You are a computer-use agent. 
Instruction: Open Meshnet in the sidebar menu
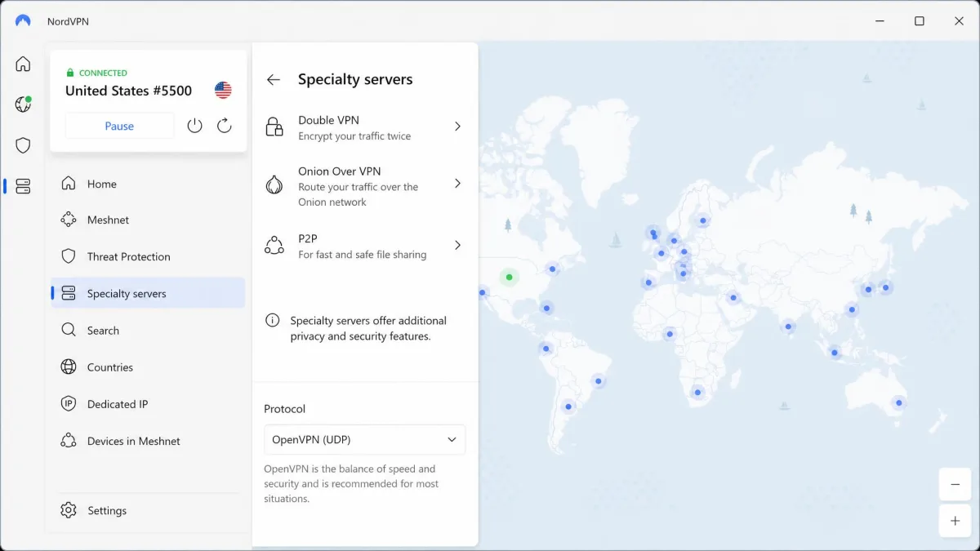[148, 220]
